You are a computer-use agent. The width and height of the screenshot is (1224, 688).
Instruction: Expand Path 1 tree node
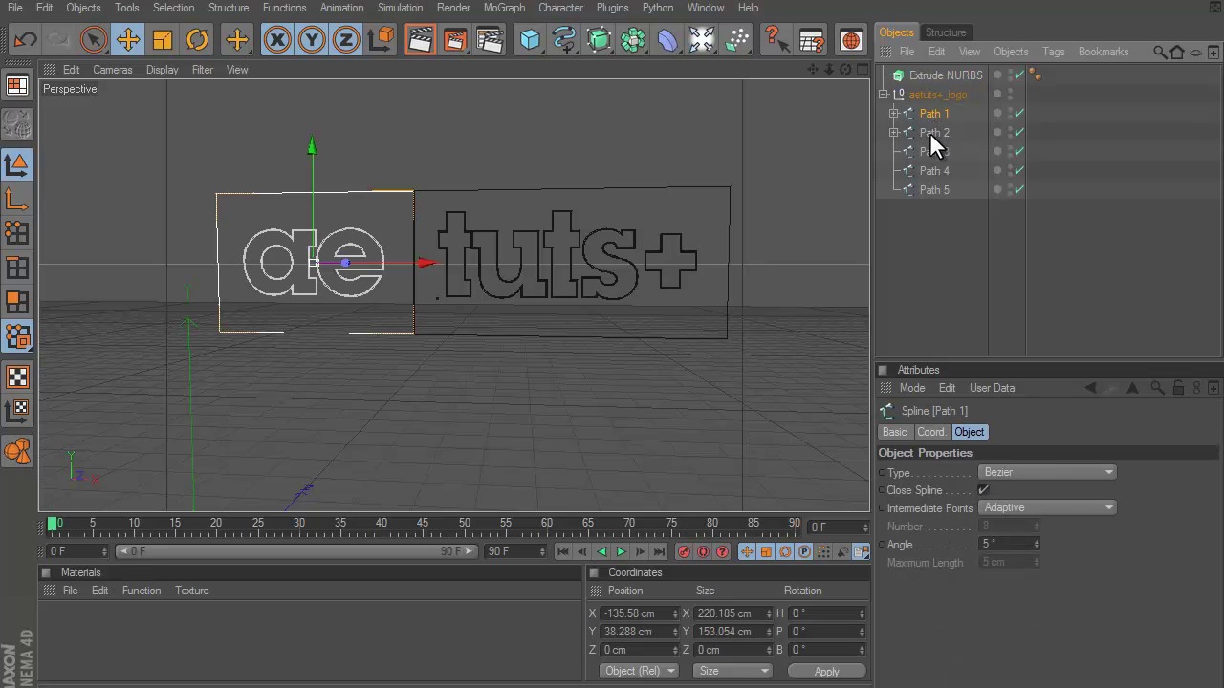click(894, 114)
